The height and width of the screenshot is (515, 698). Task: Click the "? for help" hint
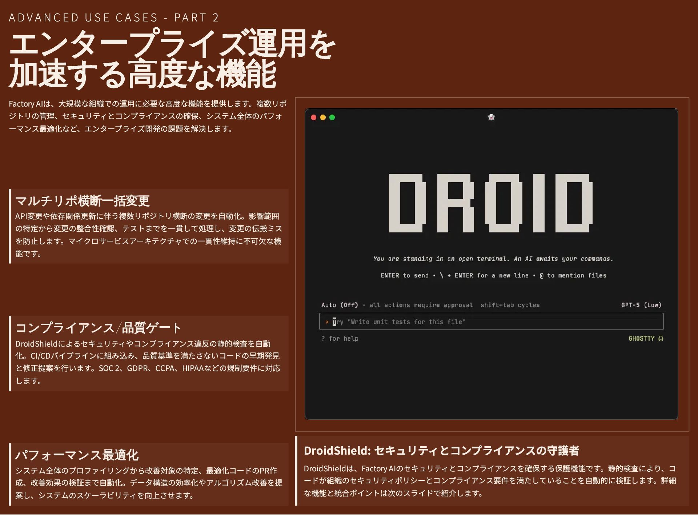point(340,339)
